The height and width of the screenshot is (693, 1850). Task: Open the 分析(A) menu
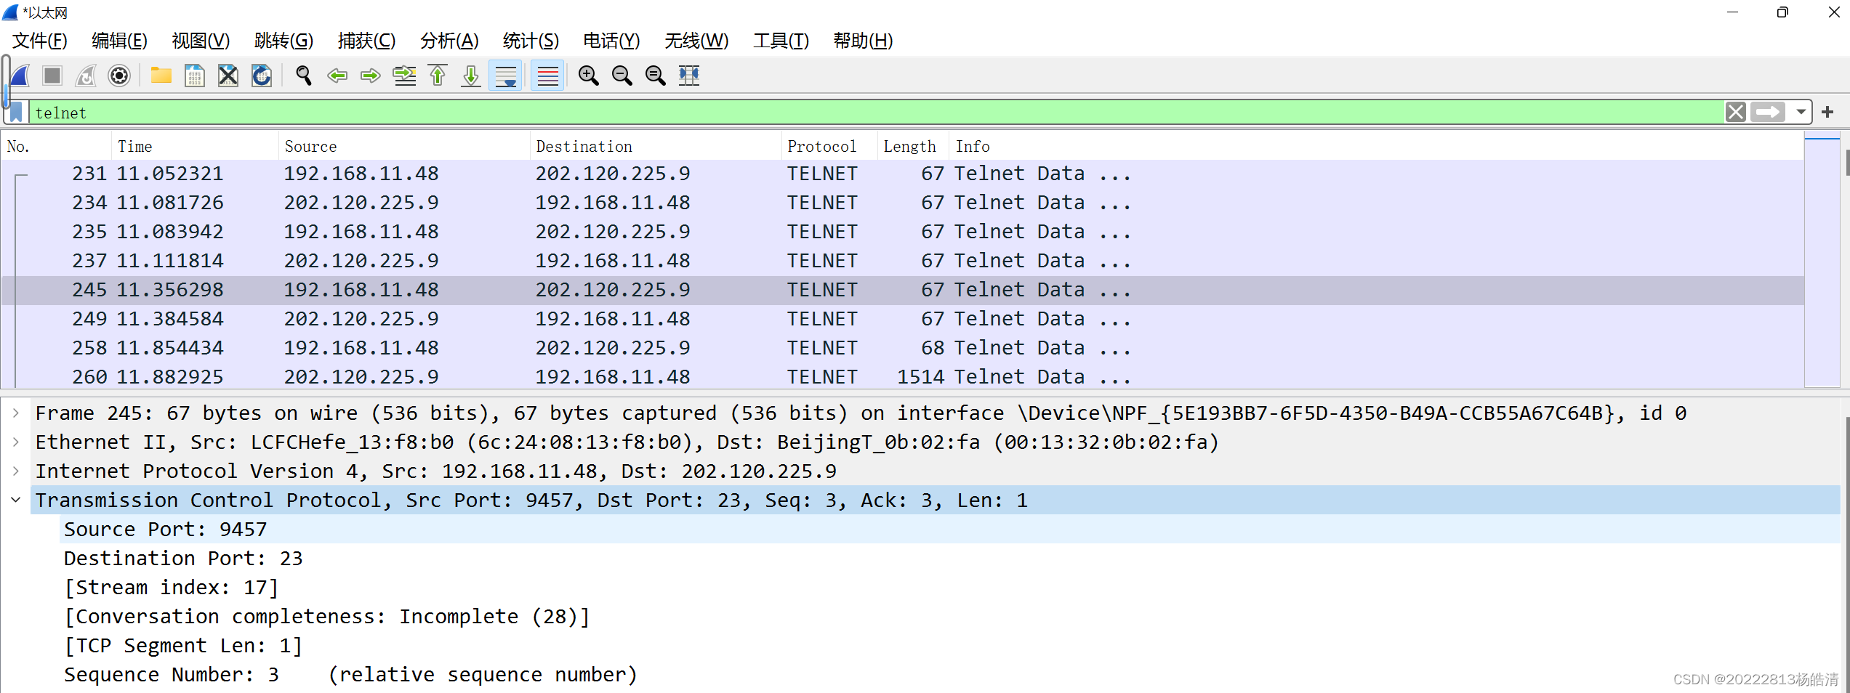(450, 41)
